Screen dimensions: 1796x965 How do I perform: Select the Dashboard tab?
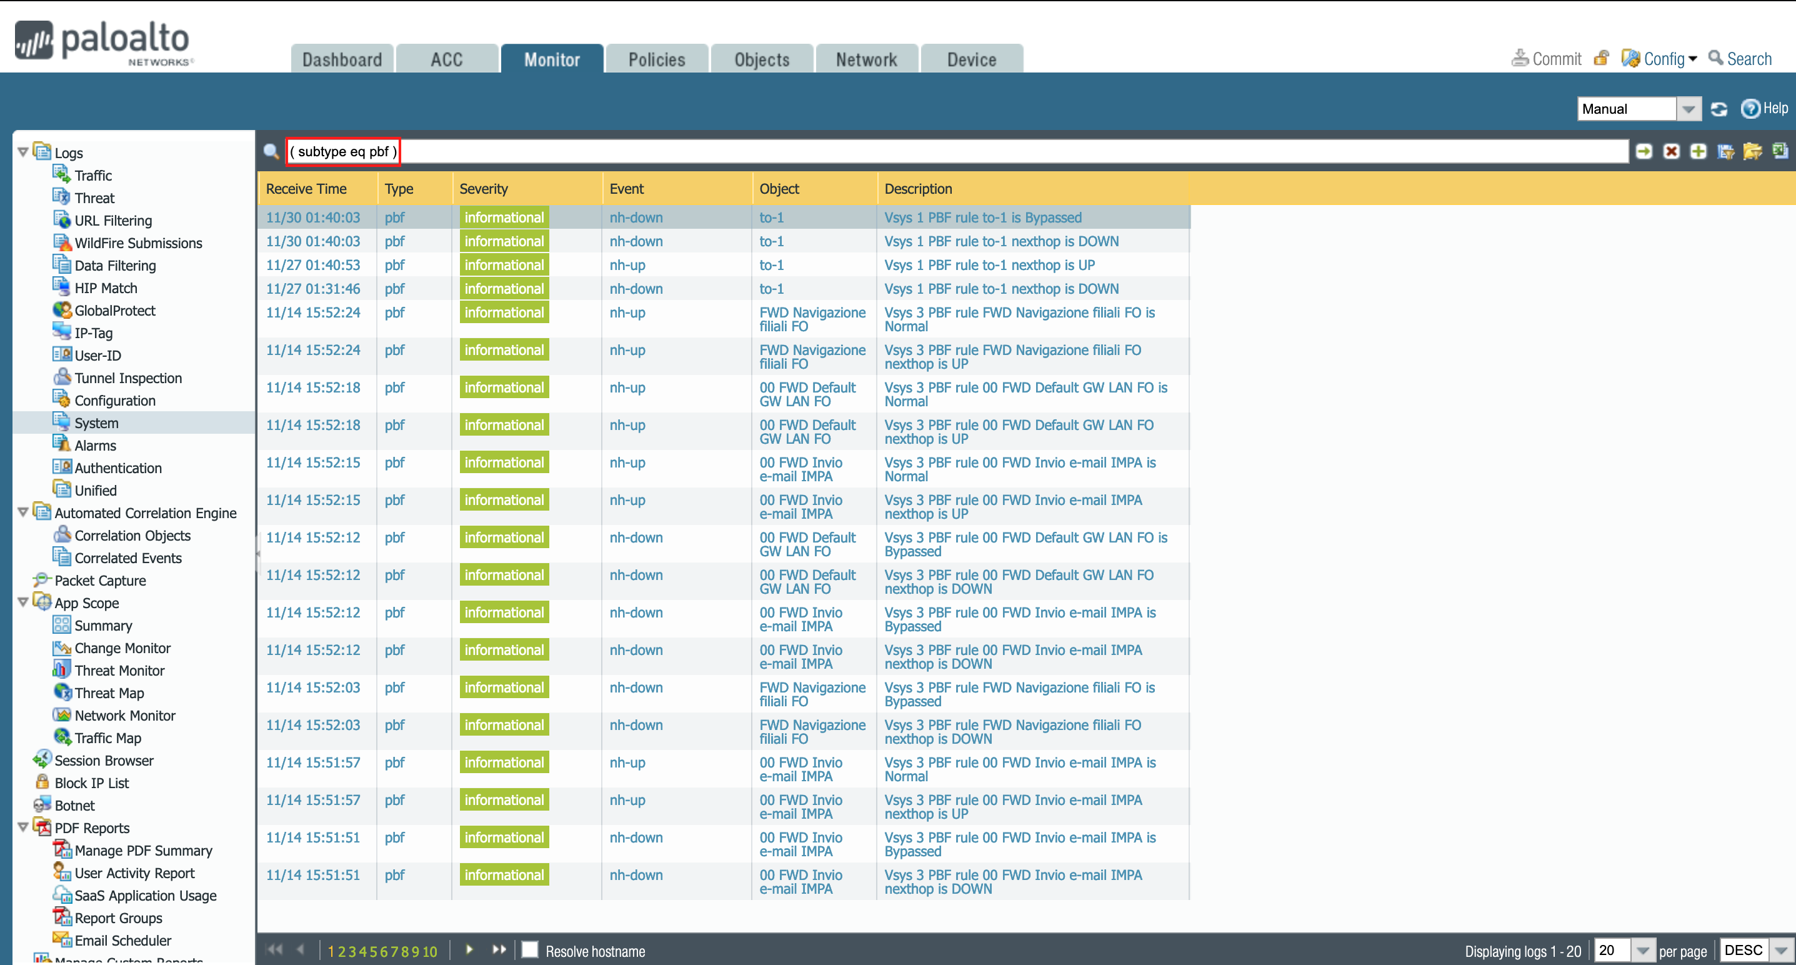coord(342,59)
